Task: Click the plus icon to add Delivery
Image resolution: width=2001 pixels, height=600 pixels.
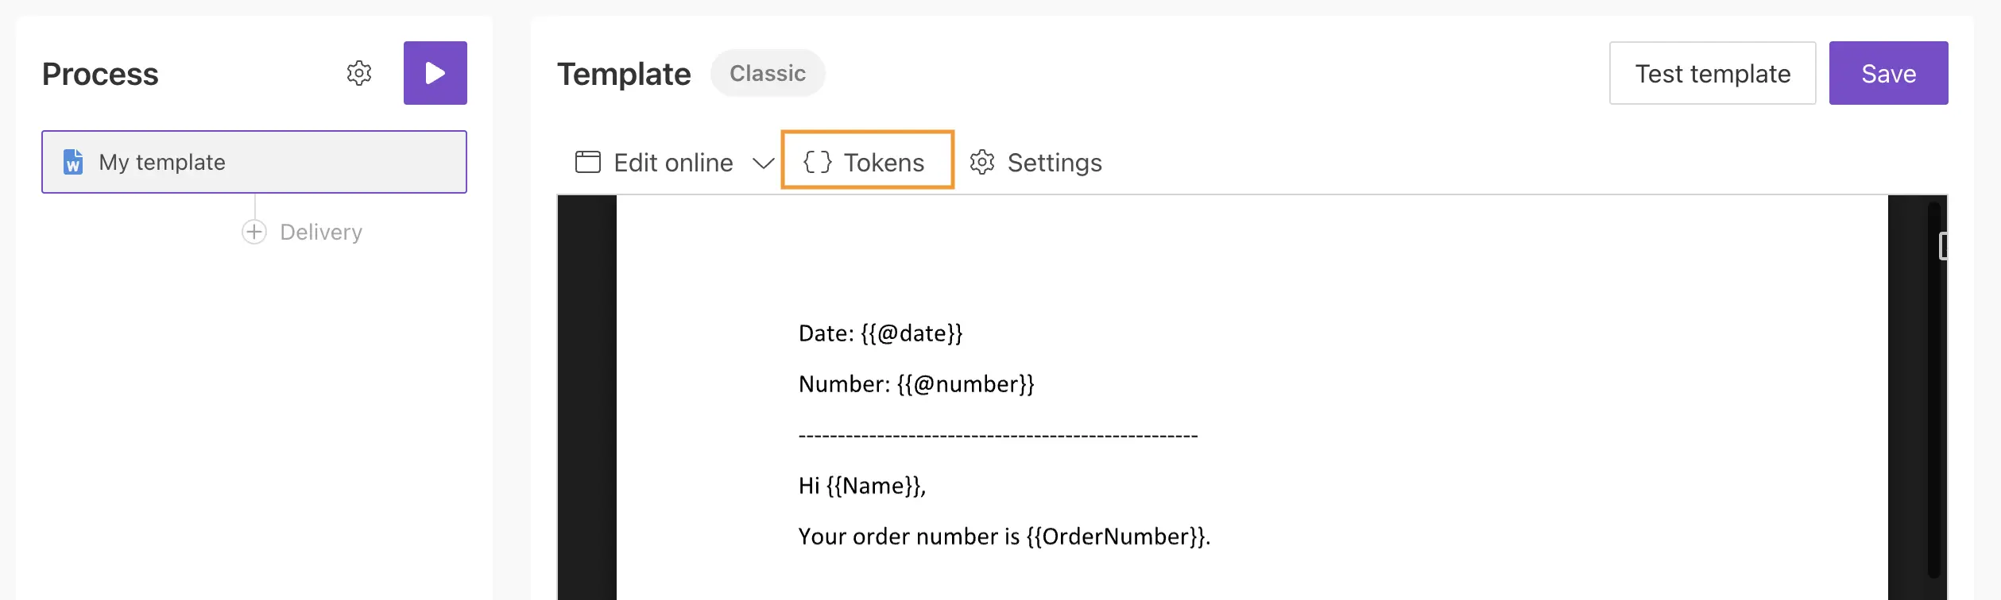Action: click(x=253, y=231)
